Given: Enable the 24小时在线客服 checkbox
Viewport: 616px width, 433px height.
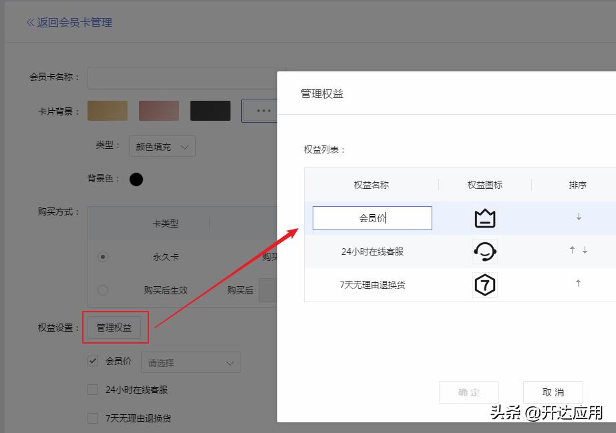Looking at the screenshot, I should click(92, 389).
